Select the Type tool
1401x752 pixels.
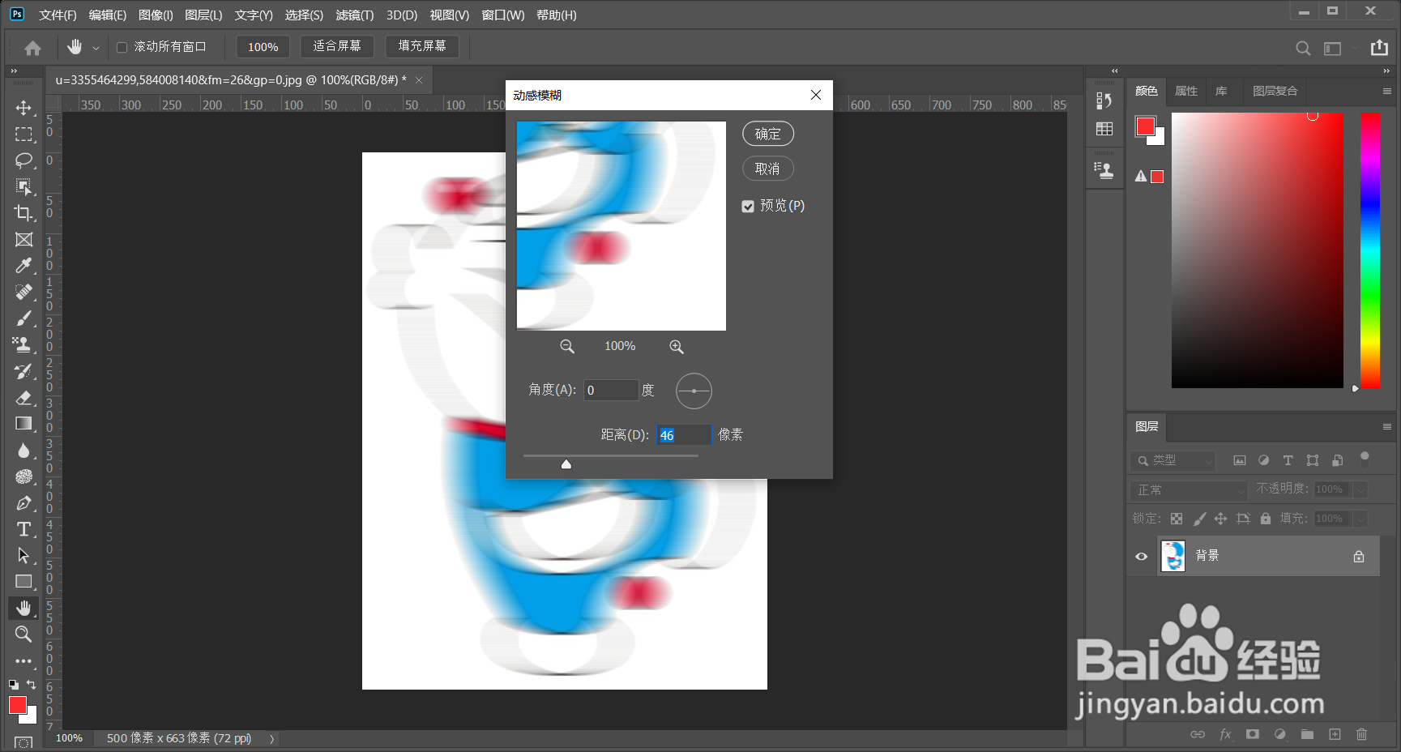[23, 529]
